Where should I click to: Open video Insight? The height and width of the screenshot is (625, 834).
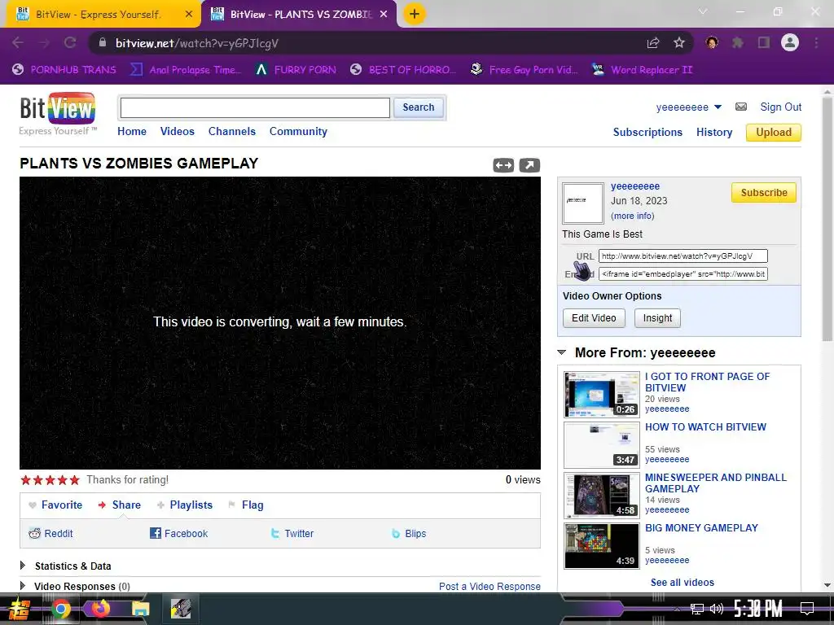click(x=657, y=318)
